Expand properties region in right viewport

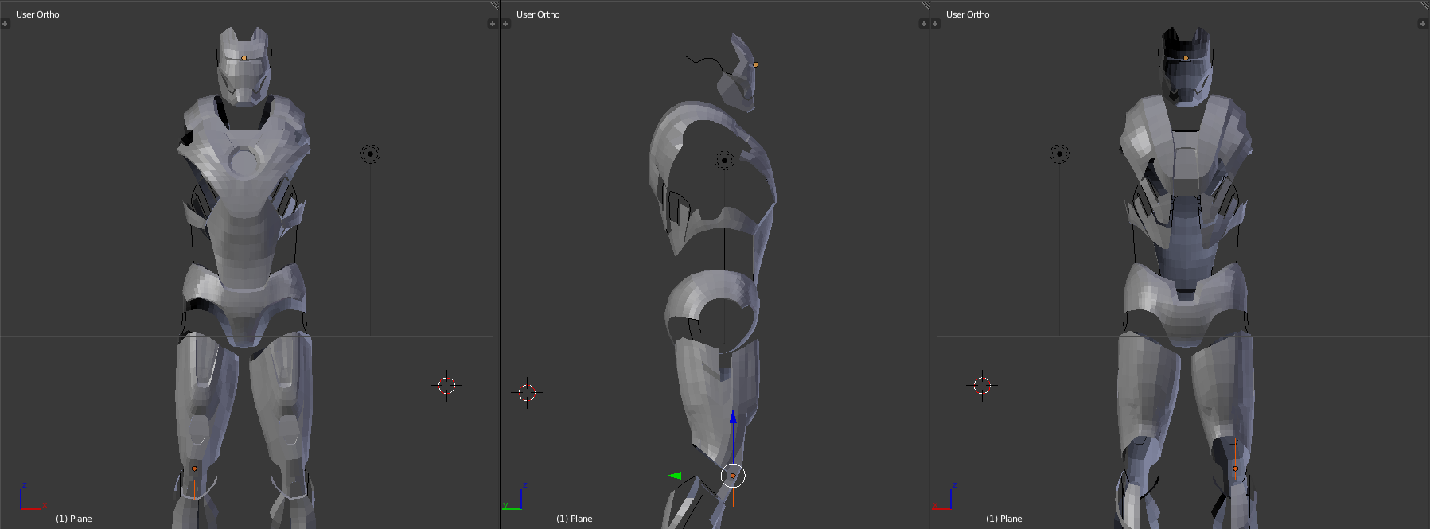click(x=1422, y=24)
